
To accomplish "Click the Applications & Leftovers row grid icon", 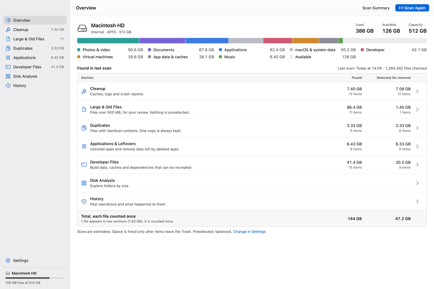I will pyautogui.click(x=84, y=146).
